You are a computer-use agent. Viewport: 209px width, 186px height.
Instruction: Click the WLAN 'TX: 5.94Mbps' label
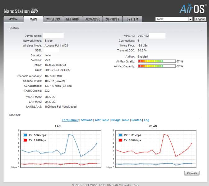pyautogui.click(x=132, y=140)
